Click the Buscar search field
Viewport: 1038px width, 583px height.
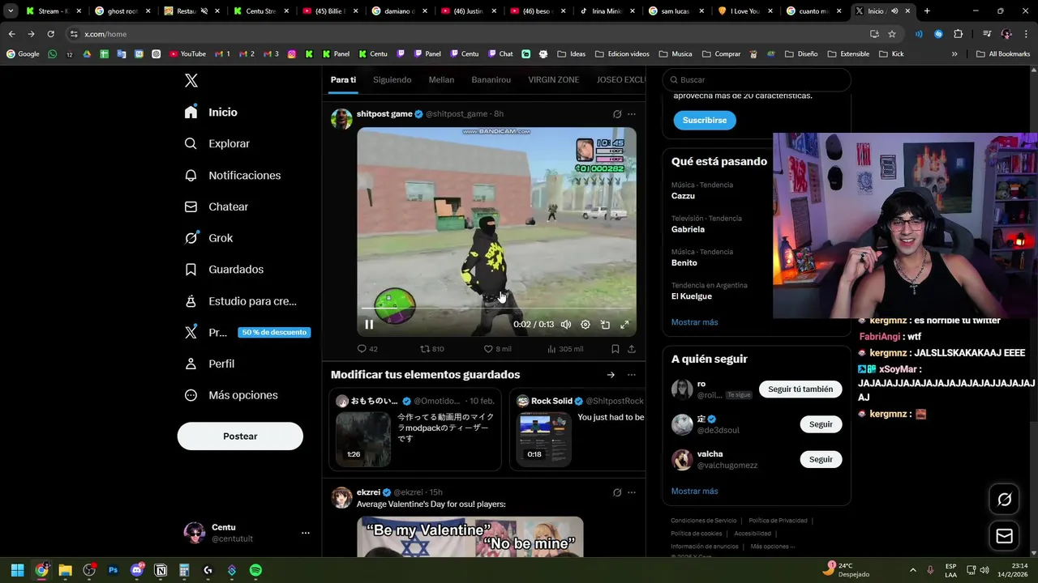click(757, 79)
